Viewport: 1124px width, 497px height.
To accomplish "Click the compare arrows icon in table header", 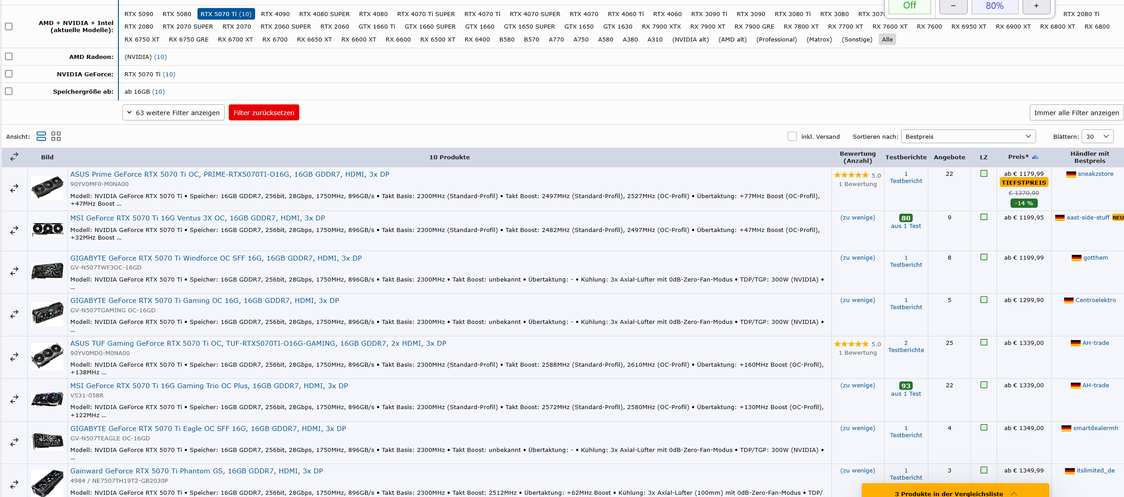I will click(14, 157).
